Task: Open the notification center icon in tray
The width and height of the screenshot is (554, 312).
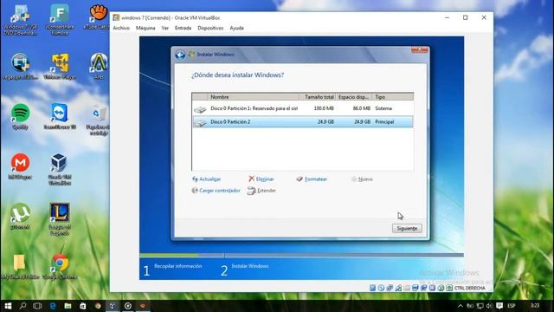Action: click(x=499, y=306)
